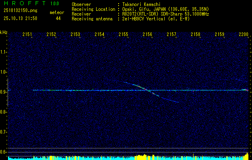Screen dimensions: 252x160
Task: Click the 0.7 frequency axis label
Action: [x=4, y=132]
